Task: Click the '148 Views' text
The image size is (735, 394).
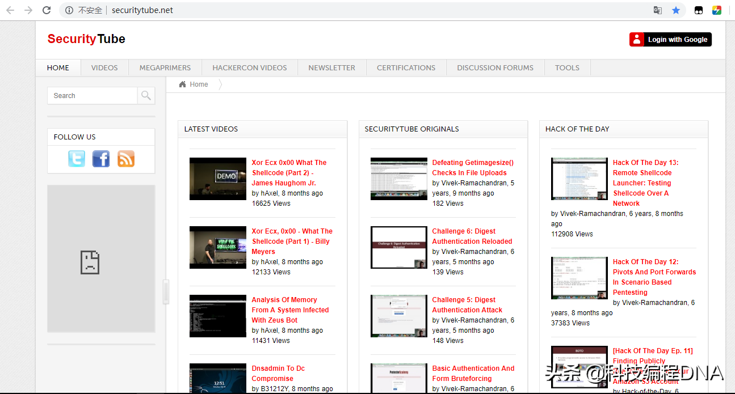Action: [x=448, y=341]
